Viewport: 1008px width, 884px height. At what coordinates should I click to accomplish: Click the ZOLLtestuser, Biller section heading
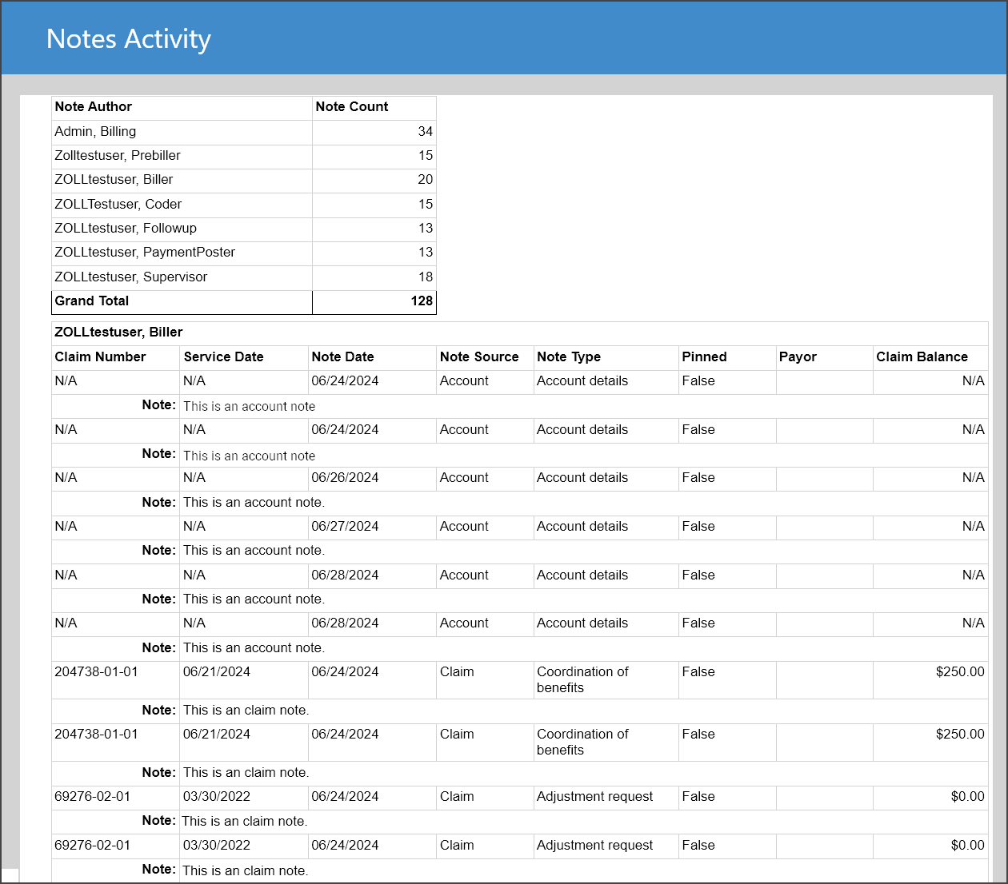click(118, 332)
